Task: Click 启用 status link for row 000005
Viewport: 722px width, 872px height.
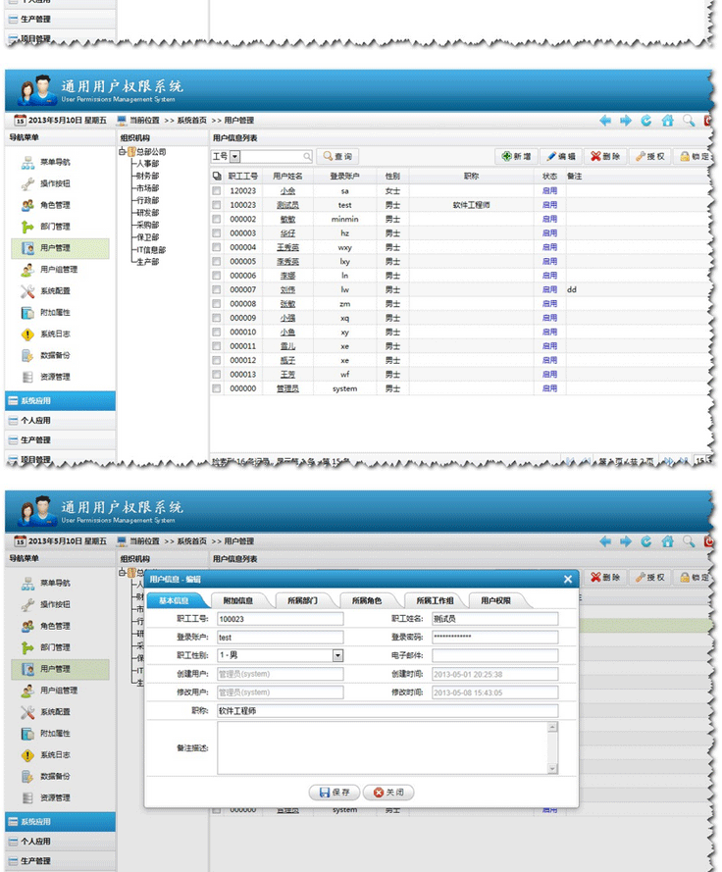Action: pyautogui.click(x=549, y=261)
